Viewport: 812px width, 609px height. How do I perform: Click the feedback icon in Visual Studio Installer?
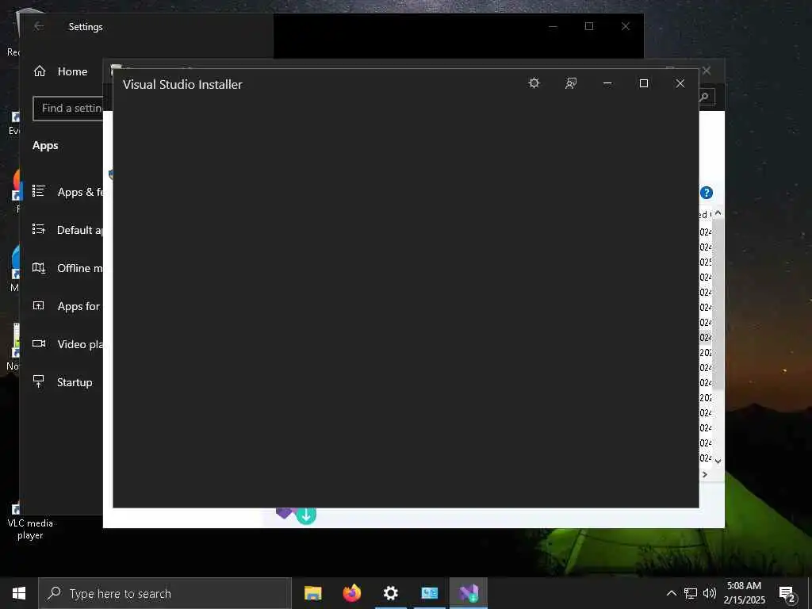tap(571, 83)
